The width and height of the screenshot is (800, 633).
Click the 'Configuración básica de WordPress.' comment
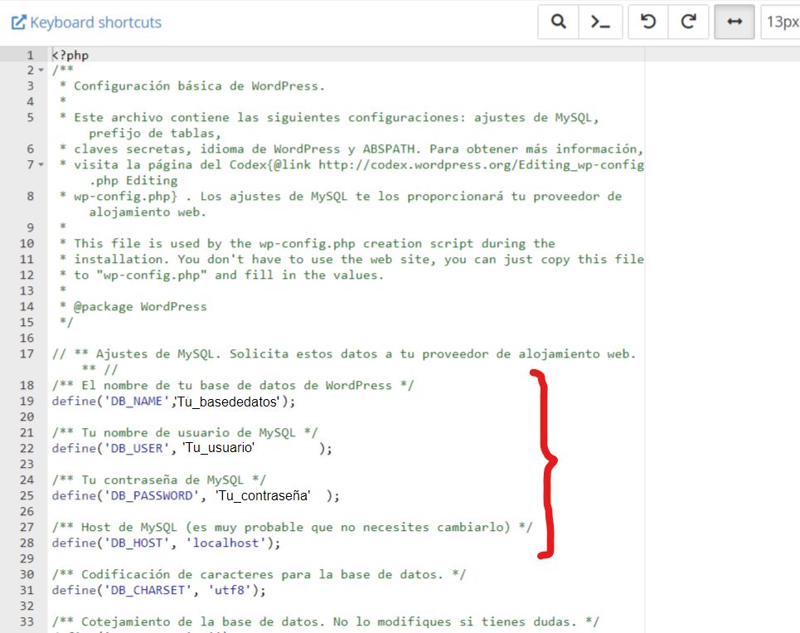point(199,85)
